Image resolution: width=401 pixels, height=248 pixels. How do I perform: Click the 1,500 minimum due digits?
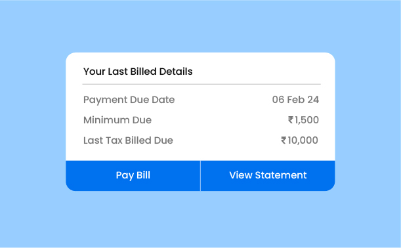pos(306,120)
